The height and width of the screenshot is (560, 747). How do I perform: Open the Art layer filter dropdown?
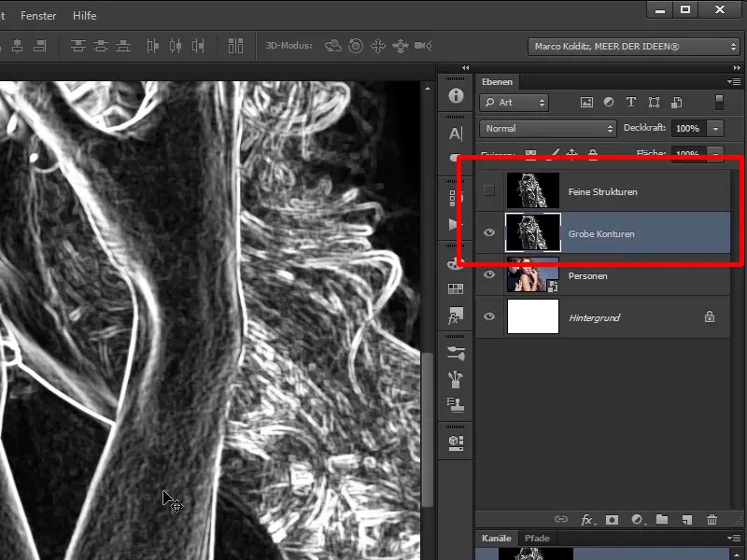tap(514, 103)
